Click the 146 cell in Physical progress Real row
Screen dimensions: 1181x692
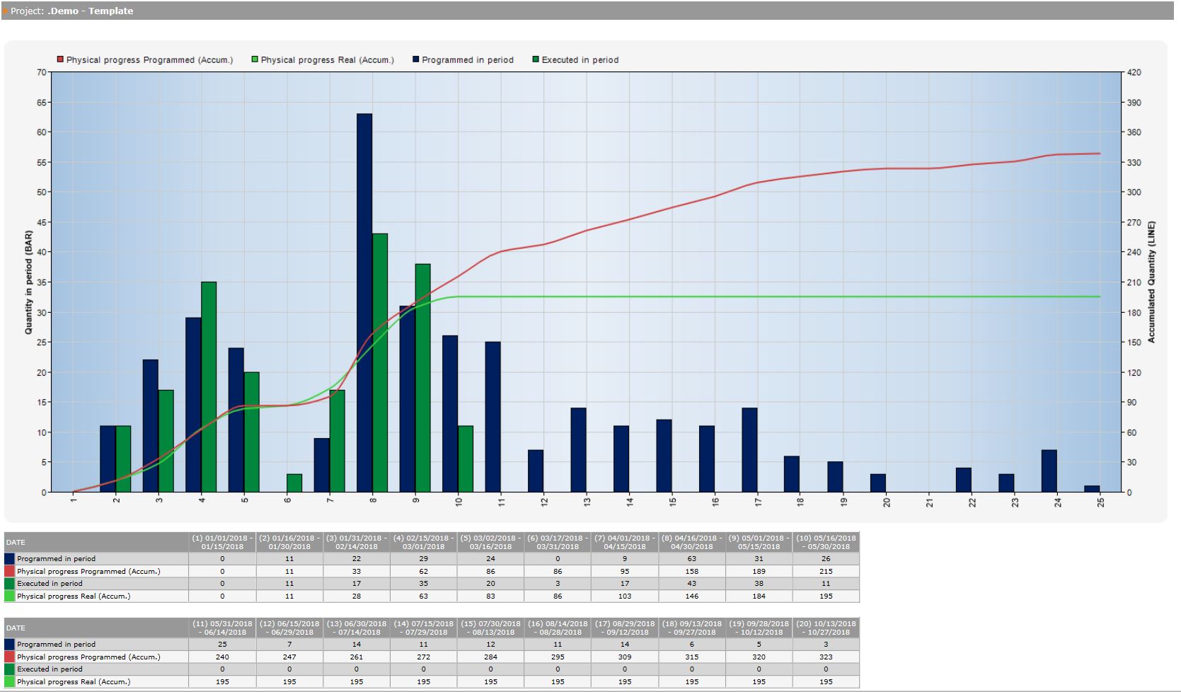click(x=692, y=596)
